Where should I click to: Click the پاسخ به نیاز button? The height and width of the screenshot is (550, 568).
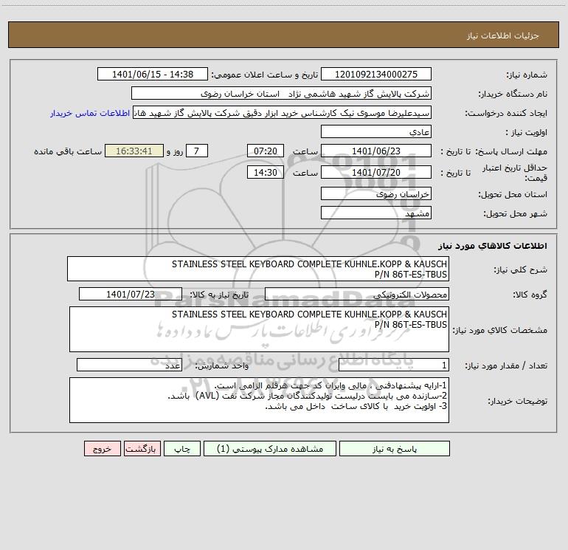(395, 448)
